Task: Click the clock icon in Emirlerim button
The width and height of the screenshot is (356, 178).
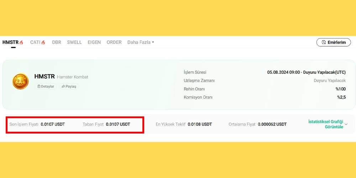Action: coord(324,42)
